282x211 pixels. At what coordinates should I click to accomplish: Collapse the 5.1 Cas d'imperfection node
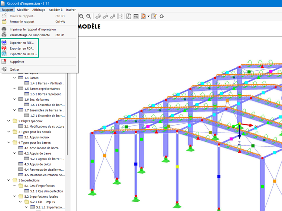(14, 185)
